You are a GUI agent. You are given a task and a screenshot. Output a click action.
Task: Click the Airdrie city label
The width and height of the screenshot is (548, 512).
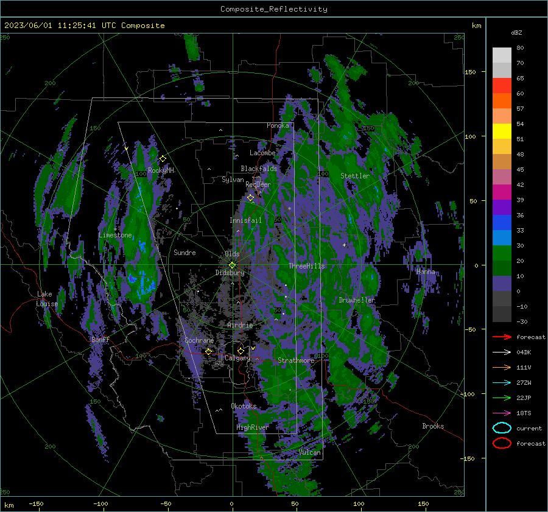point(240,325)
